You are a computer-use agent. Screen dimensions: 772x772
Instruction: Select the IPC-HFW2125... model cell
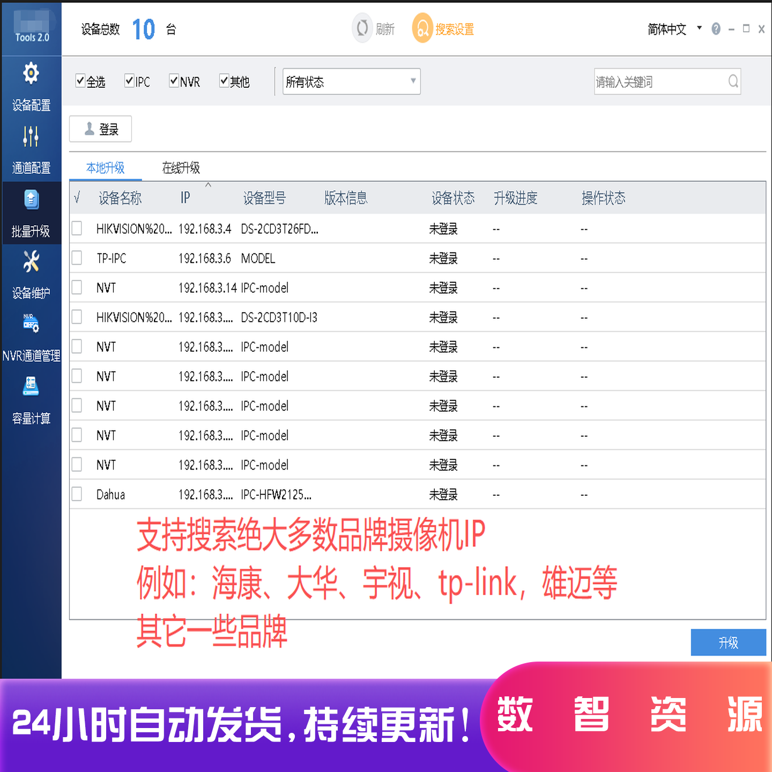(x=276, y=494)
